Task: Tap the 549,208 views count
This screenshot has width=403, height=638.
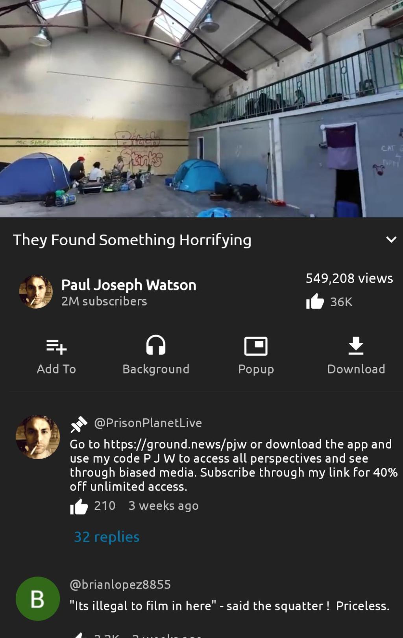Action: pos(349,278)
